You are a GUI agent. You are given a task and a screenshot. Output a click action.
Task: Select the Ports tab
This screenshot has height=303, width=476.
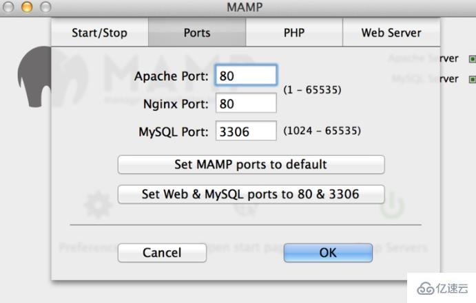tap(197, 32)
